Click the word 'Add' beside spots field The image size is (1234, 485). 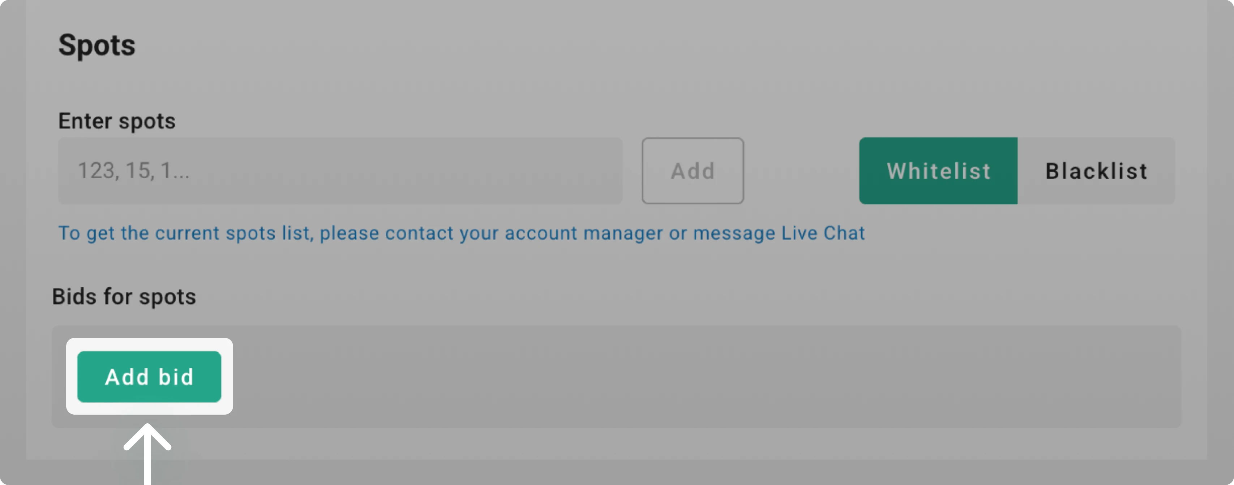[693, 171]
